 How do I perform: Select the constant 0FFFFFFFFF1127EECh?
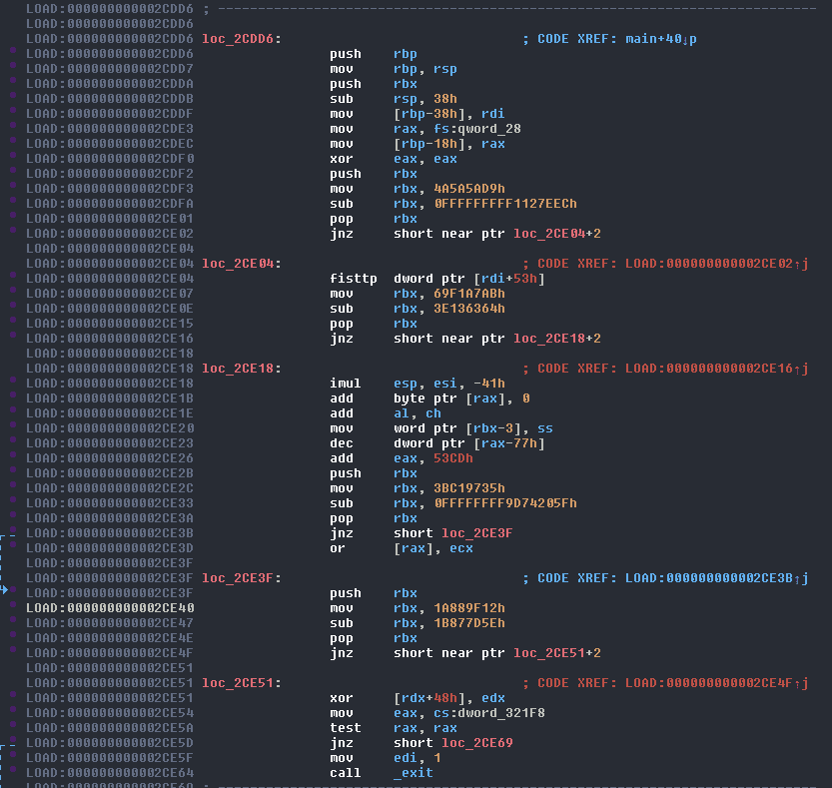click(505, 204)
